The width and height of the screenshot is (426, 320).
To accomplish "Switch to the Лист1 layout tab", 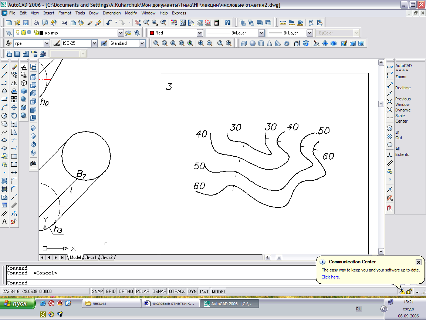I will pyautogui.click(x=91, y=257).
